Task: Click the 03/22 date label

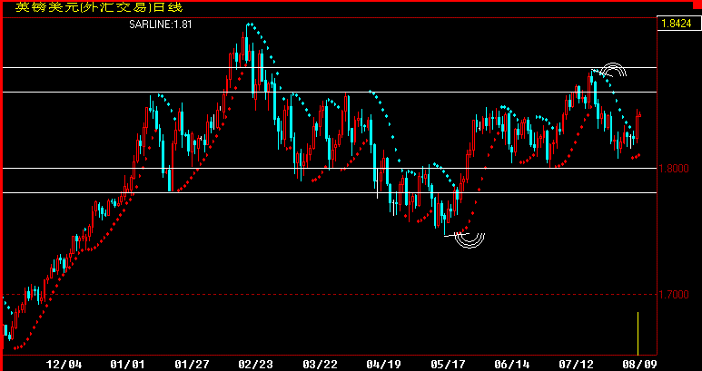Action: point(320,365)
